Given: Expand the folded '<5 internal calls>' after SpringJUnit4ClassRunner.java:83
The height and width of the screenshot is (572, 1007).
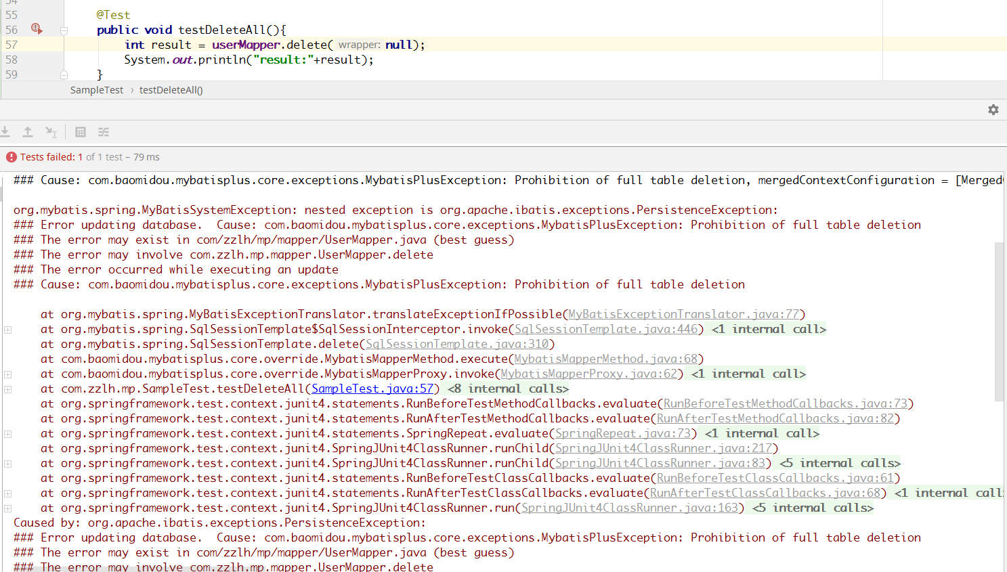Looking at the screenshot, I should 840,464.
